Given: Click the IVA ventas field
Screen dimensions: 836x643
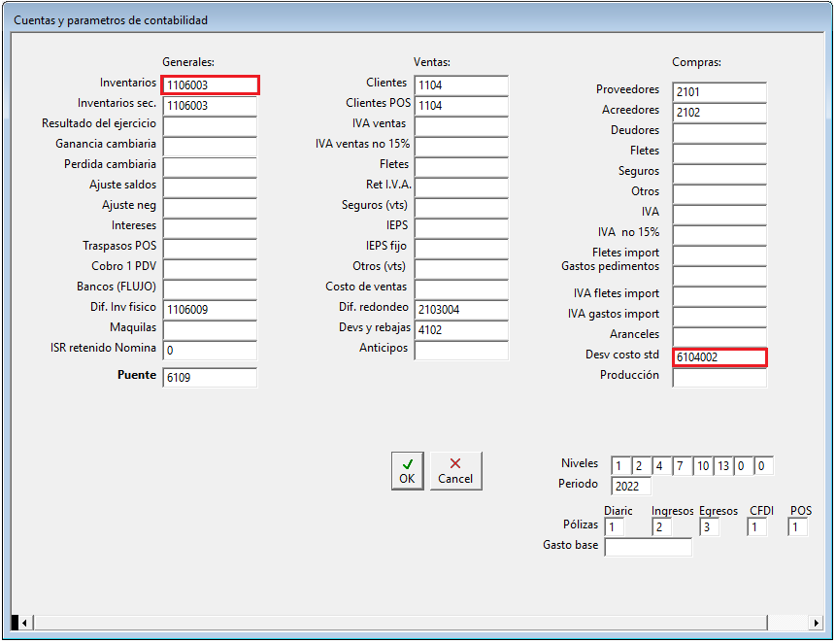Looking at the screenshot, I should (x=462, y=126).
